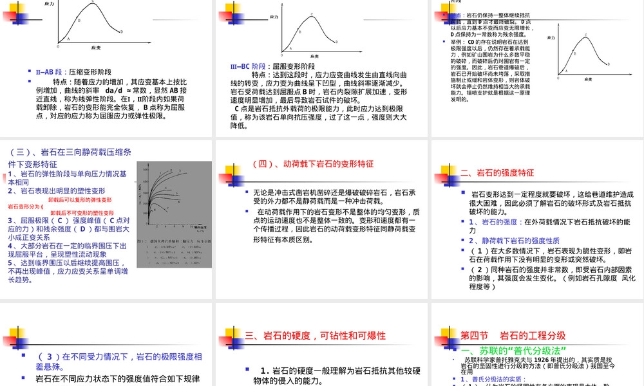Select the red text '卸载后可以复形的弹性变形'
This screenshot has width=644, height=386.
point(80,200)
